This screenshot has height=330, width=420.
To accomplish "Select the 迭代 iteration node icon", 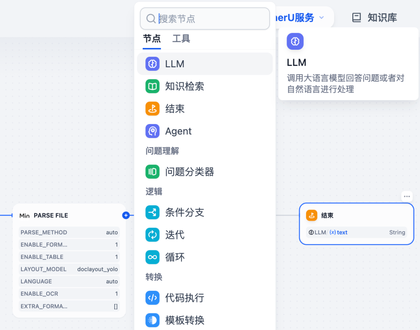I will coord(152,235).
